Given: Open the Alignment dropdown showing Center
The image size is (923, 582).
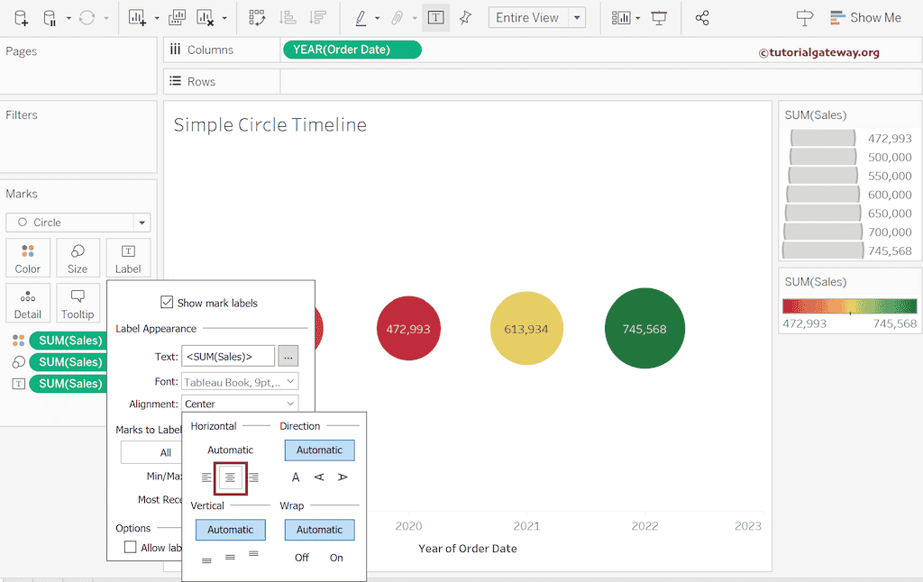Looking at the screenshot, I should point(240,404).
